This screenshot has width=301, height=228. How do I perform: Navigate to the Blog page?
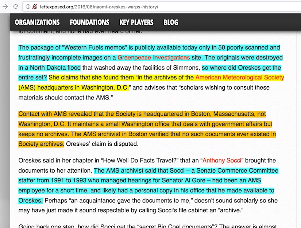pos(171,22)
